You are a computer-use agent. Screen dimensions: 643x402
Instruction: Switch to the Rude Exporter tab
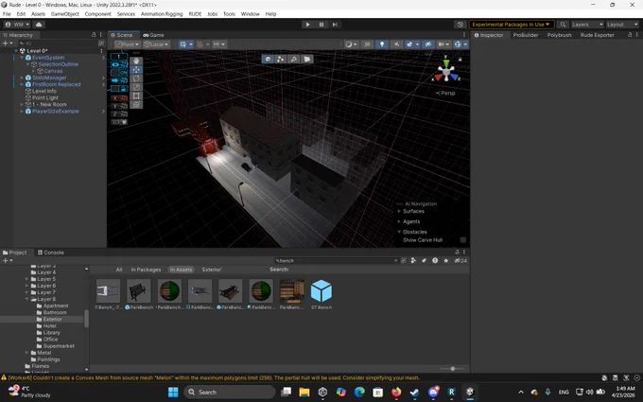597,35
